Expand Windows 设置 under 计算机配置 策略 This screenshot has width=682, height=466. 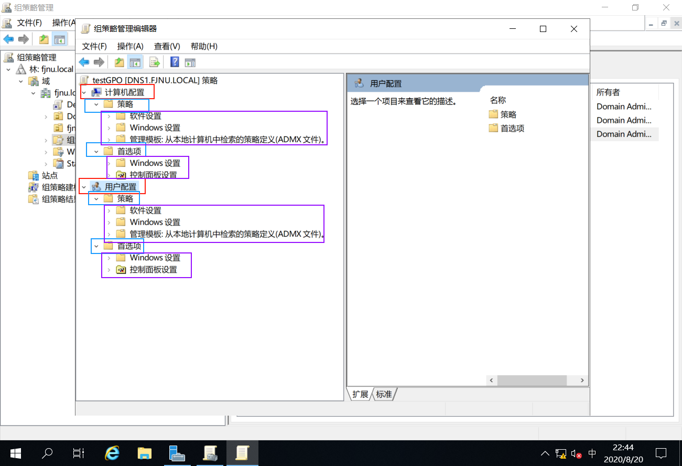109,128
